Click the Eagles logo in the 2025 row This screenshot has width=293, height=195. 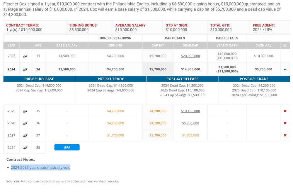(x=25, y=111)
